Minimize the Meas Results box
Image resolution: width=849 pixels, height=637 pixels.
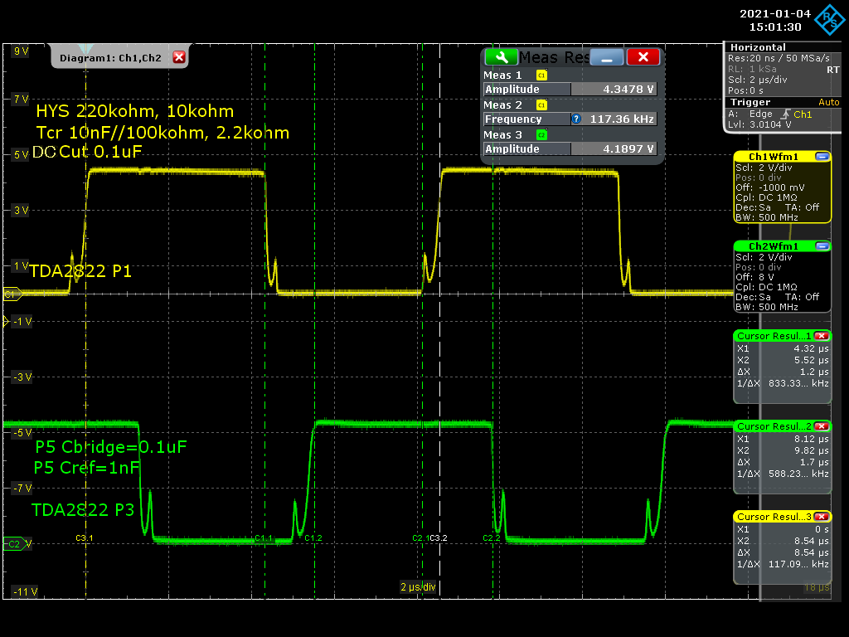coord(607,57)
